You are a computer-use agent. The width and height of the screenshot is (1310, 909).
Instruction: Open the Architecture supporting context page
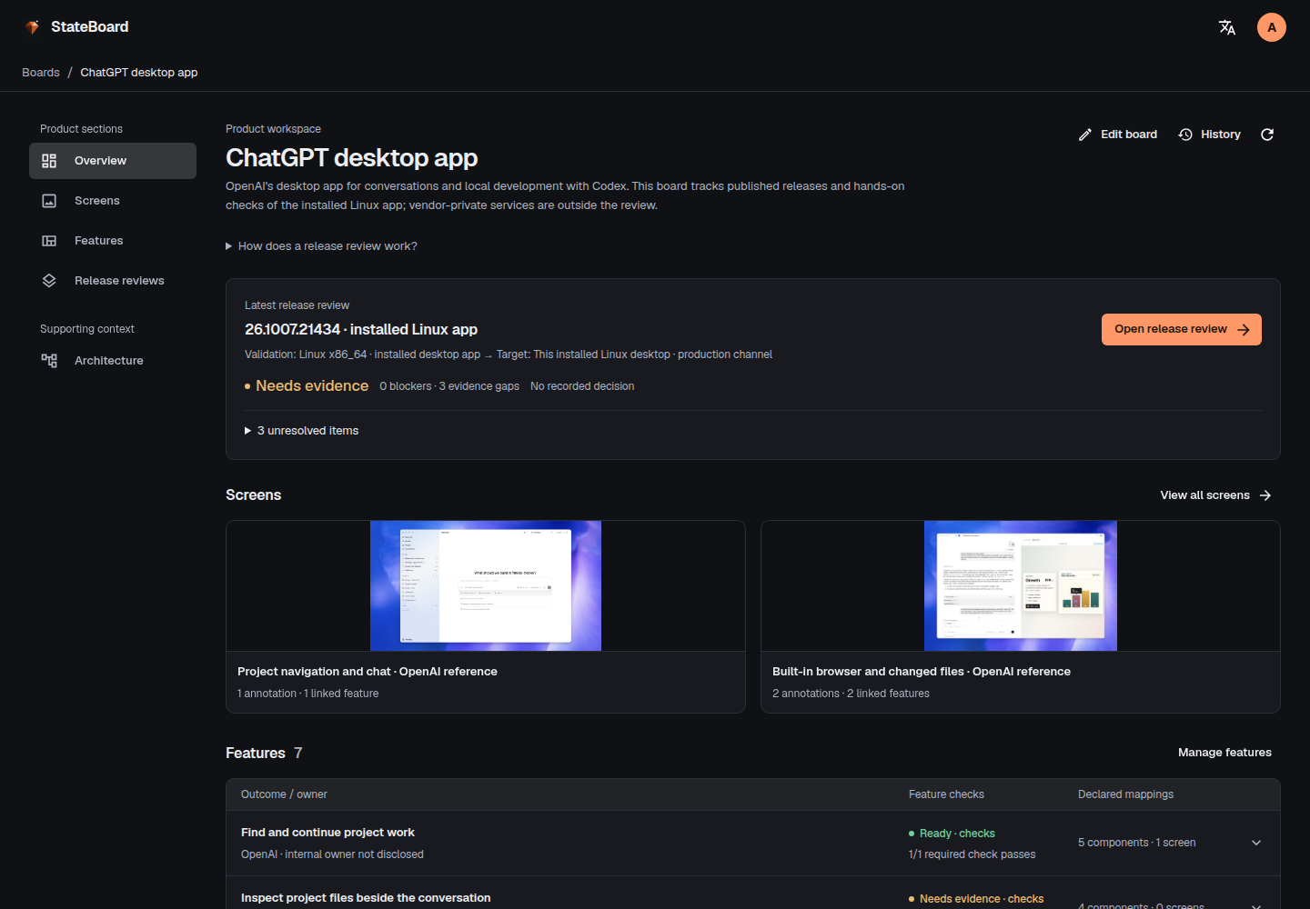tap(113, 361)
